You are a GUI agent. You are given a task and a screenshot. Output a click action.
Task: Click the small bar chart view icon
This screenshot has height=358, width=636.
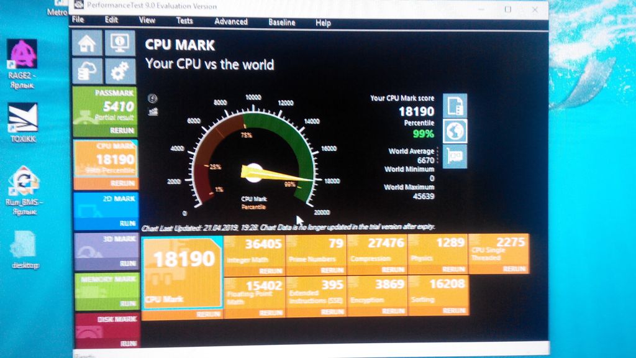click(x=153, y=111)
